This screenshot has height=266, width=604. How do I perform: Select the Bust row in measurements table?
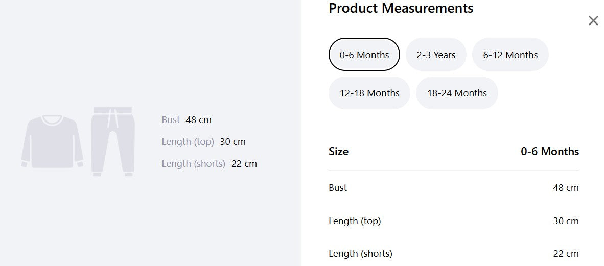coord(454,188)
